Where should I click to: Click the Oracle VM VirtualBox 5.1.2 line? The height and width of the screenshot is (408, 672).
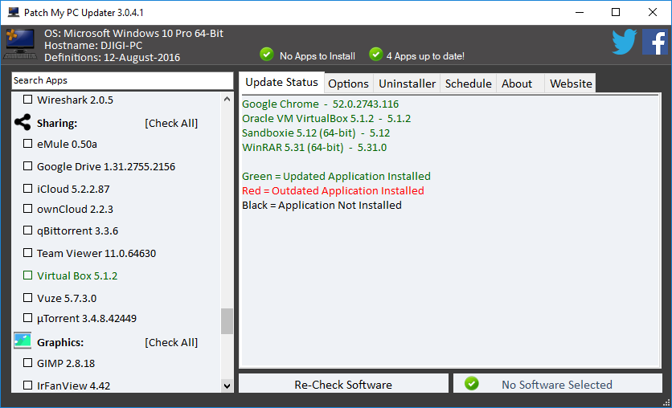pos(326,119)
